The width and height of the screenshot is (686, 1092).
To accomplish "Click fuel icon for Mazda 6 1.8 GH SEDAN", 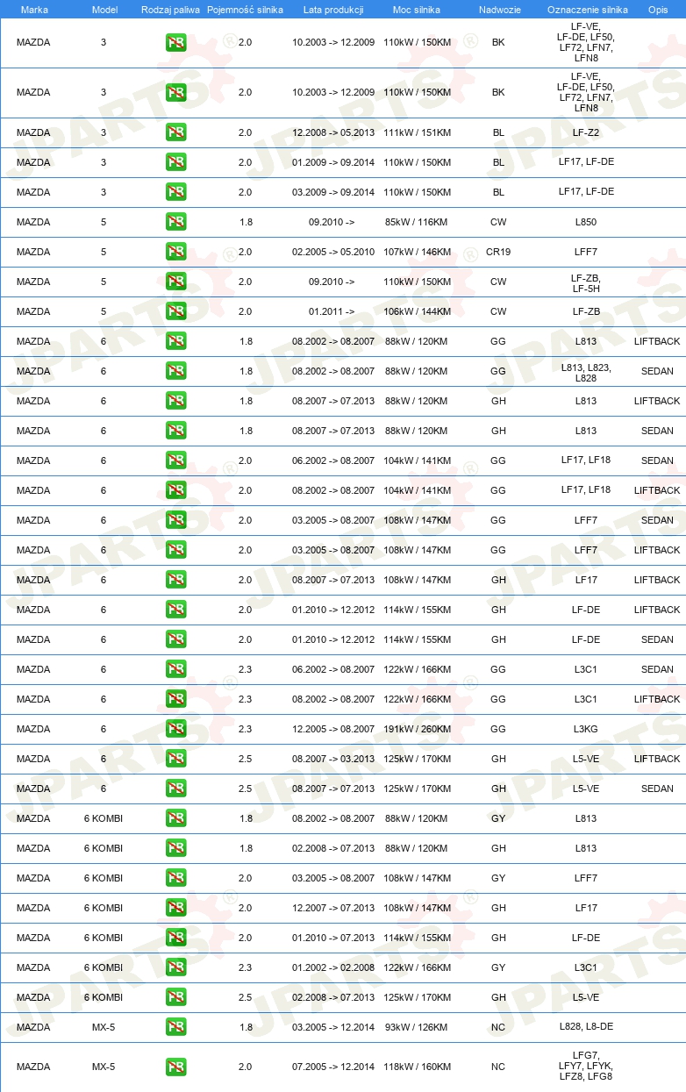I will [175, 431].
